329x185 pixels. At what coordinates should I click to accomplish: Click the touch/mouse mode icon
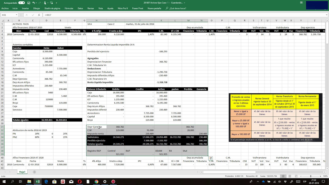[x=45, y=3]
